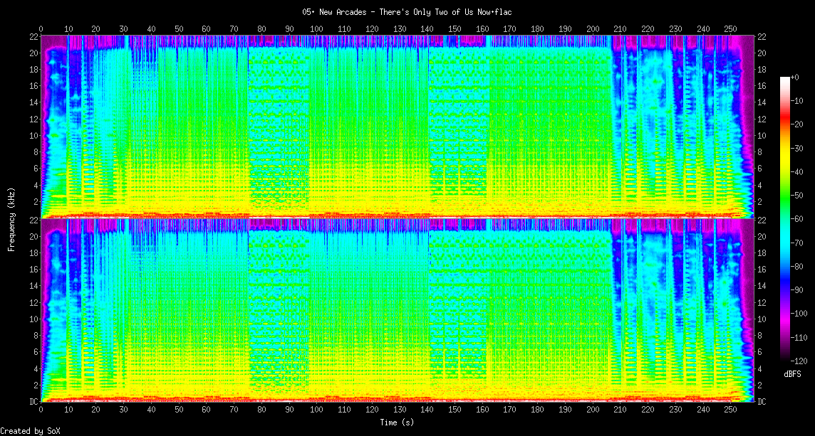The width and height of the screenshot is (815, 436).
Task: Click the 10 kHz label on upper-left frequency axis
Action: [32, 135]
